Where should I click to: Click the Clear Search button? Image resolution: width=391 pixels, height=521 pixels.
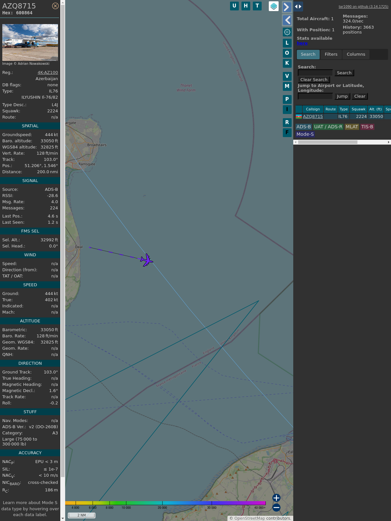pos(314,80)
